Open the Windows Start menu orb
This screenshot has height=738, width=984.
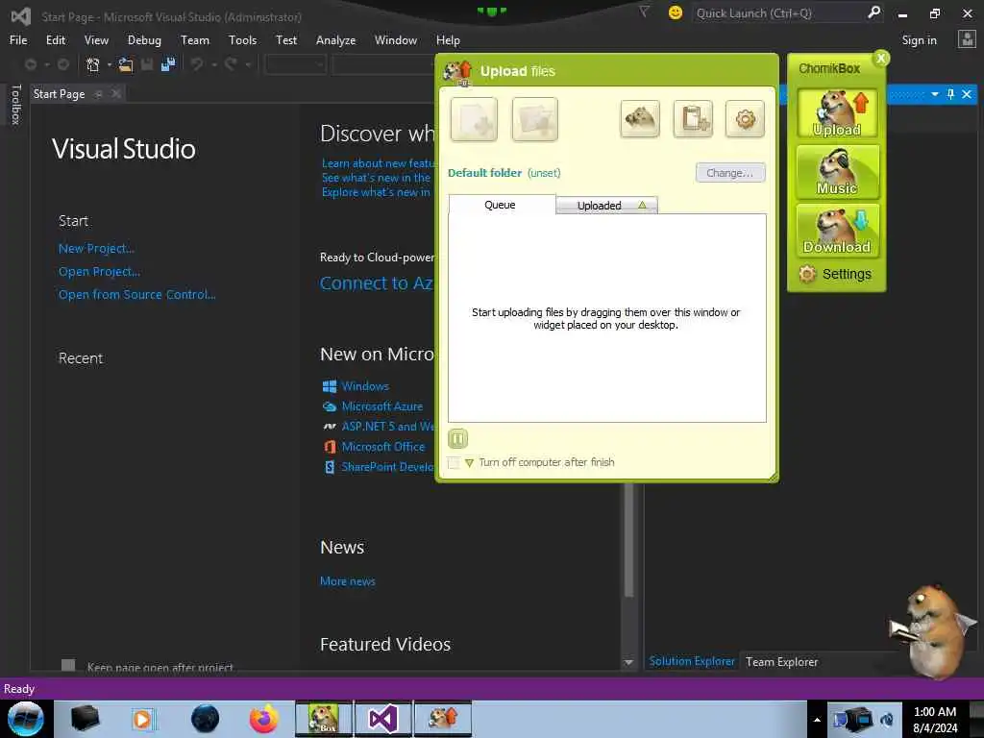pyautogui.click(x=26, y=719)
